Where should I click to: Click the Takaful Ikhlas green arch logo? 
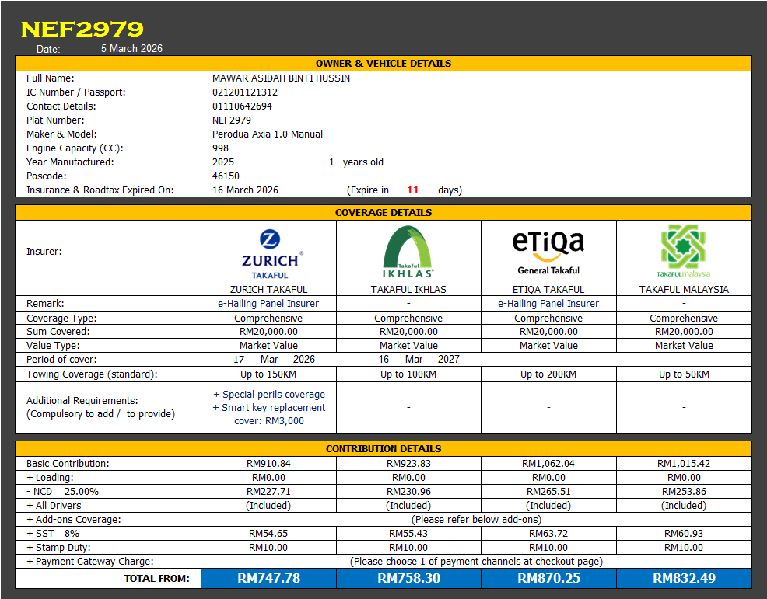[408, 252]
